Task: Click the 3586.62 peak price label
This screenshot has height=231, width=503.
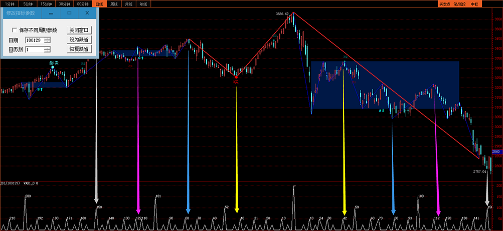Action: pos(282,14)
